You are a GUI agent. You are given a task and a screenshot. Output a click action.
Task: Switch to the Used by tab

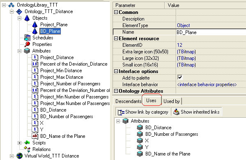[172, 101]
